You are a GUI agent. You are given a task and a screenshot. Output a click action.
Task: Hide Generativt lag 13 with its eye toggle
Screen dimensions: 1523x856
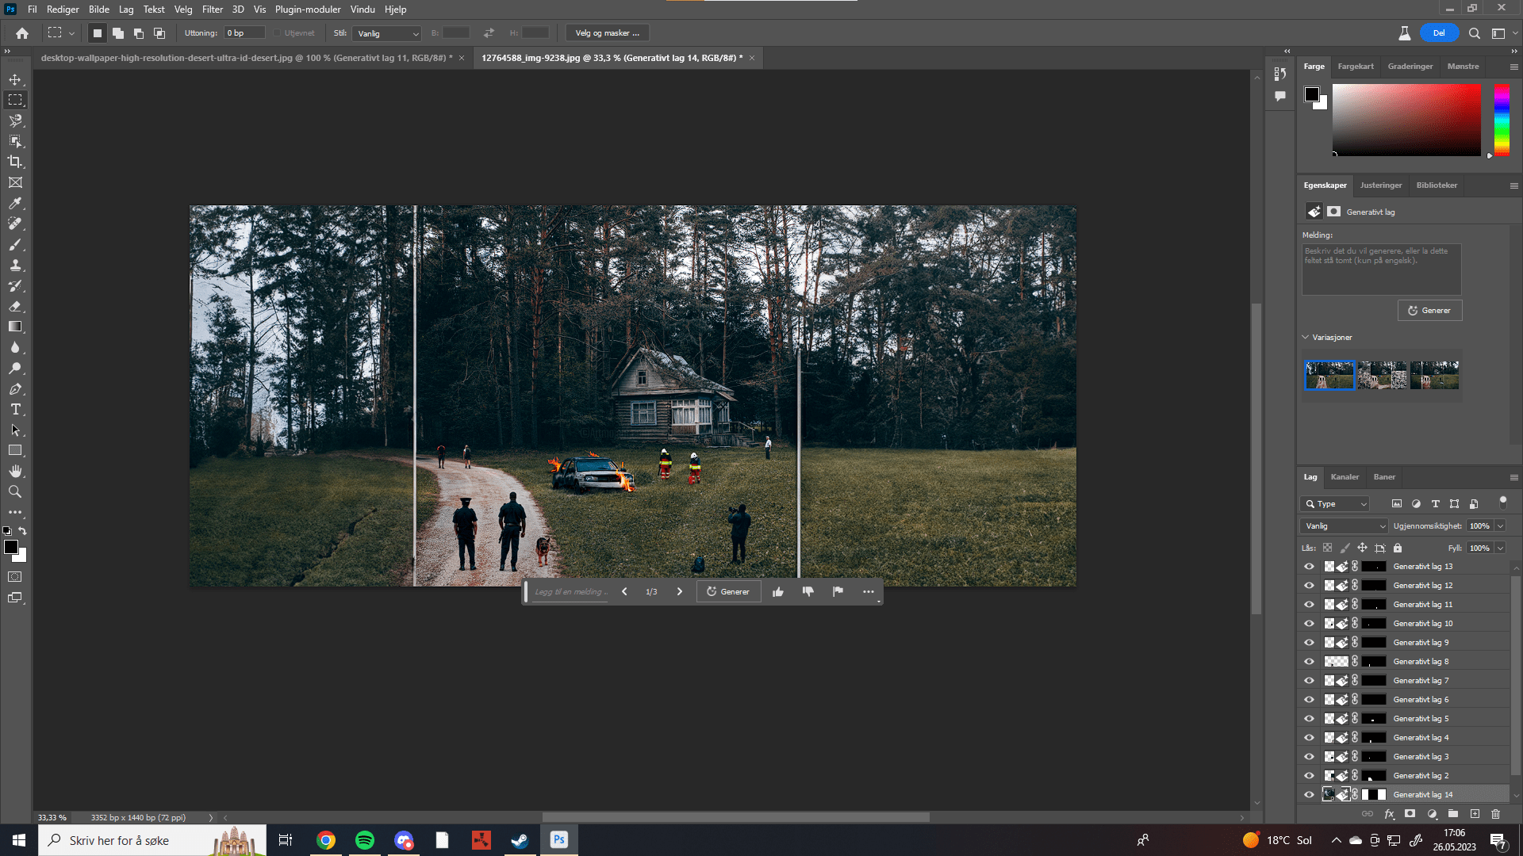(1309, 566)
